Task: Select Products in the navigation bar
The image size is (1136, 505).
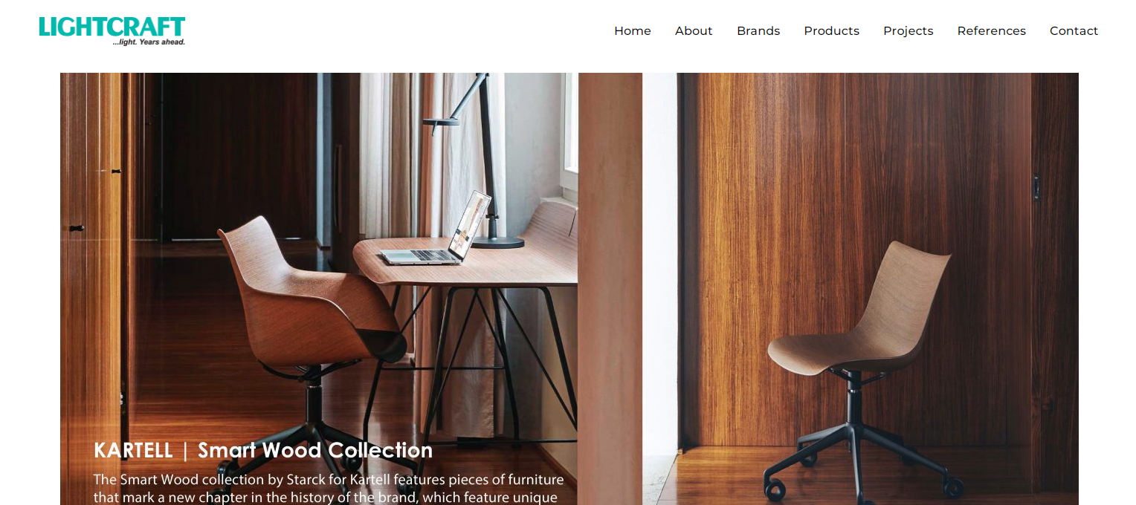Action: (x=831, y=31)
